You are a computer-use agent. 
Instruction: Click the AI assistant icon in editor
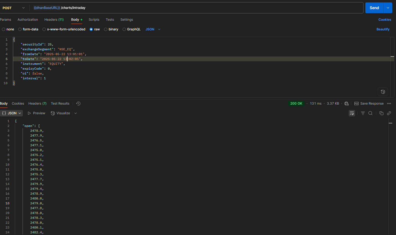(383, 92)
